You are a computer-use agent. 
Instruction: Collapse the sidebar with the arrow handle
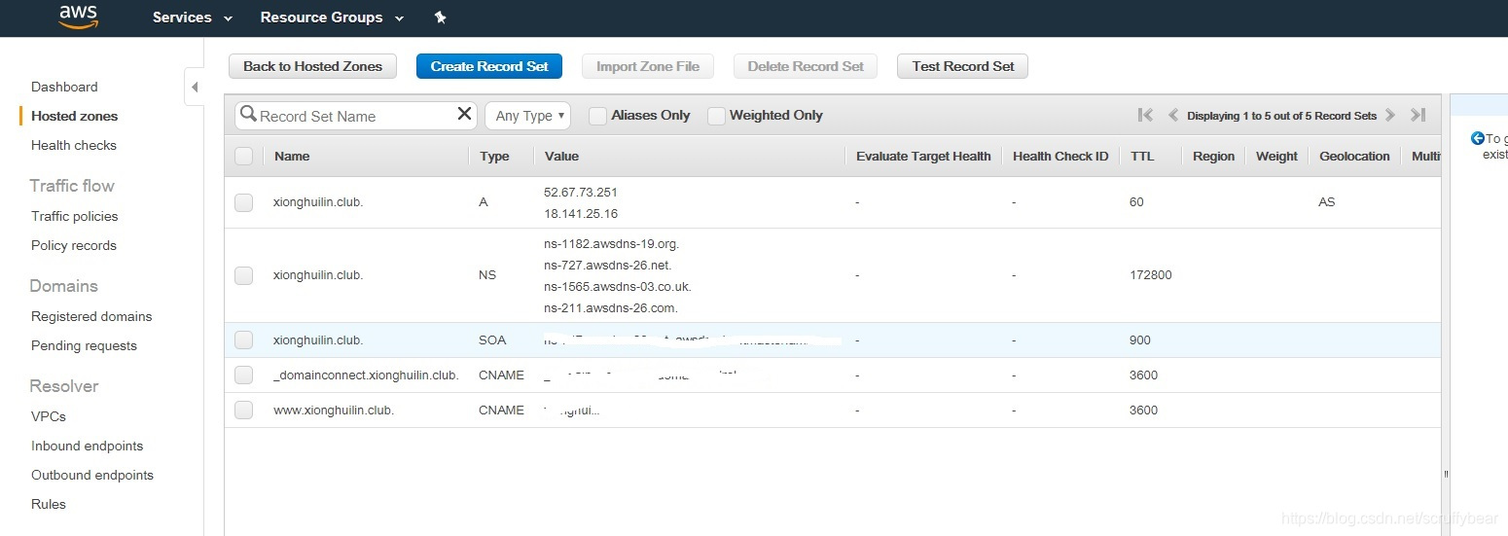[194, 88]
